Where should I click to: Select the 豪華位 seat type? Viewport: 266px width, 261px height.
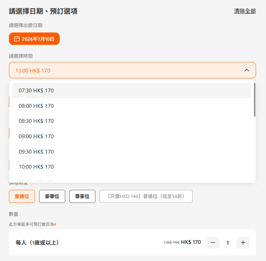coord(52,196)
